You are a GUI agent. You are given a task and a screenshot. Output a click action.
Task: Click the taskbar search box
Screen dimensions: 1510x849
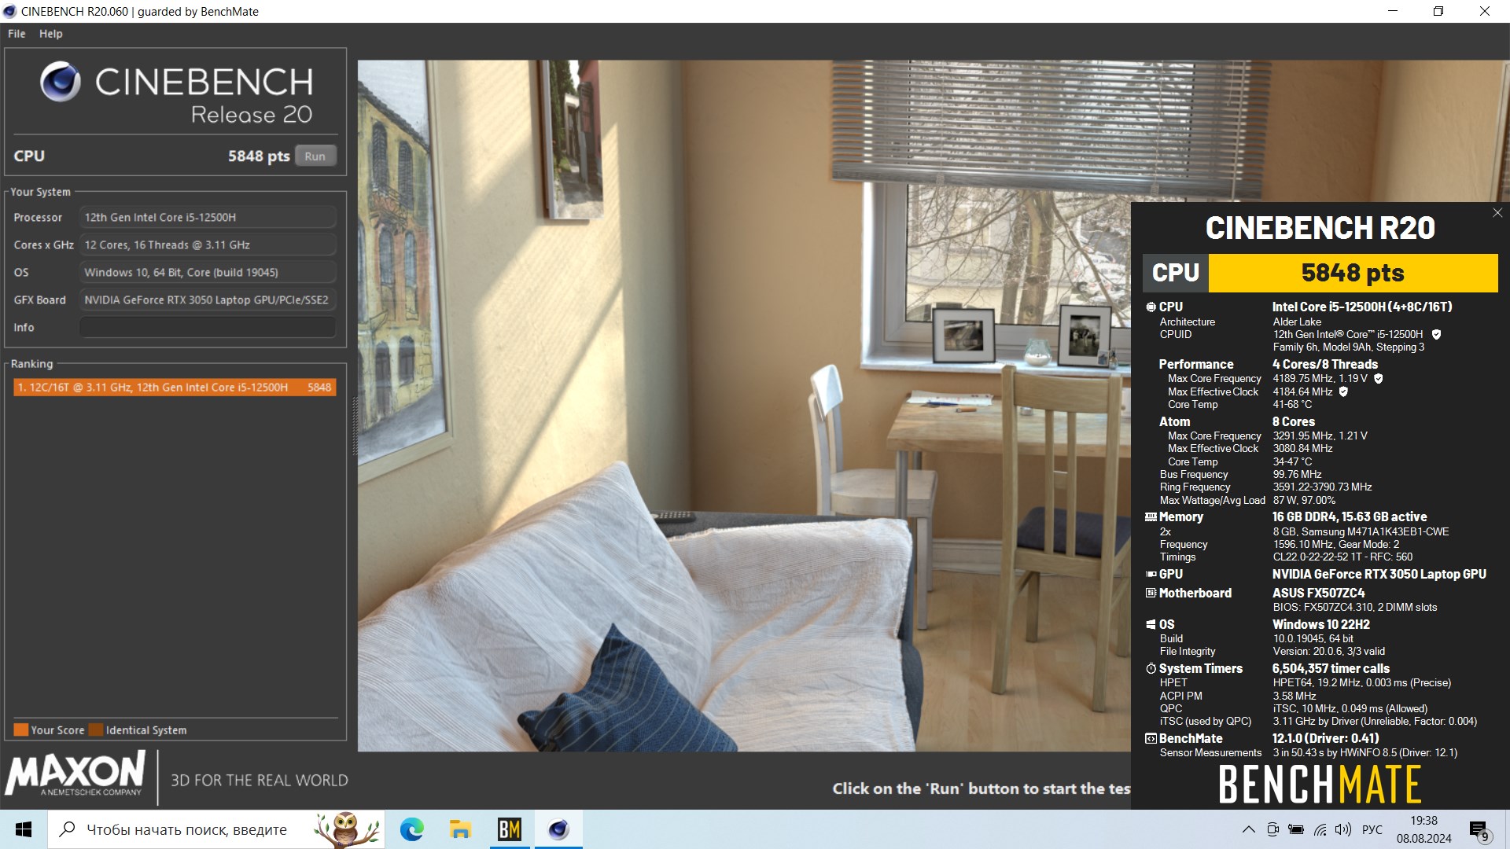[x=216, y=829]
